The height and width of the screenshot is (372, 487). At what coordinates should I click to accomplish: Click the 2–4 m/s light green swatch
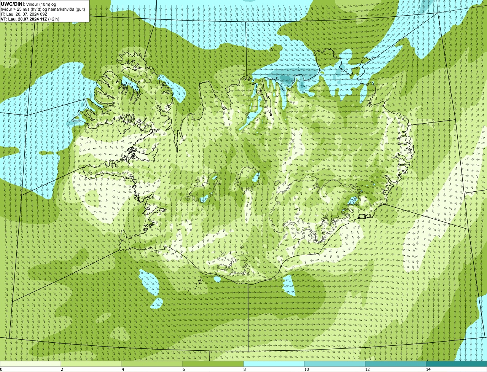[x=91, y=364]
